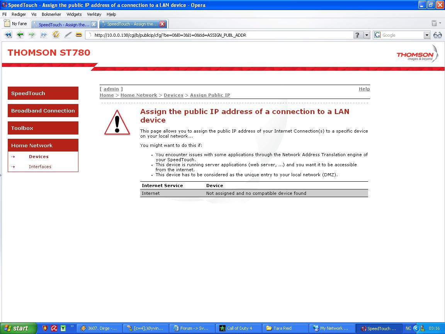Close the active SpeedTouch tab with red X
445x334 pixels.
coord(162,24)
